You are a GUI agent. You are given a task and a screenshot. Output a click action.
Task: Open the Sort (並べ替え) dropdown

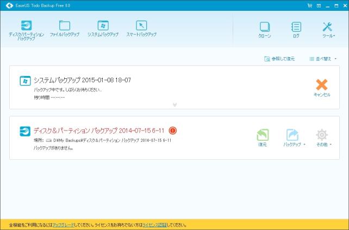pyautogui.click(x=323, y=59)
